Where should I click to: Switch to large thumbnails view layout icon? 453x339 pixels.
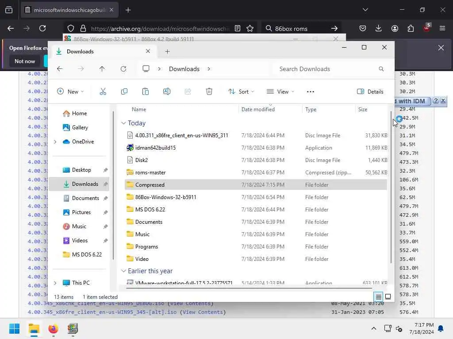click(x=388, y=297)
